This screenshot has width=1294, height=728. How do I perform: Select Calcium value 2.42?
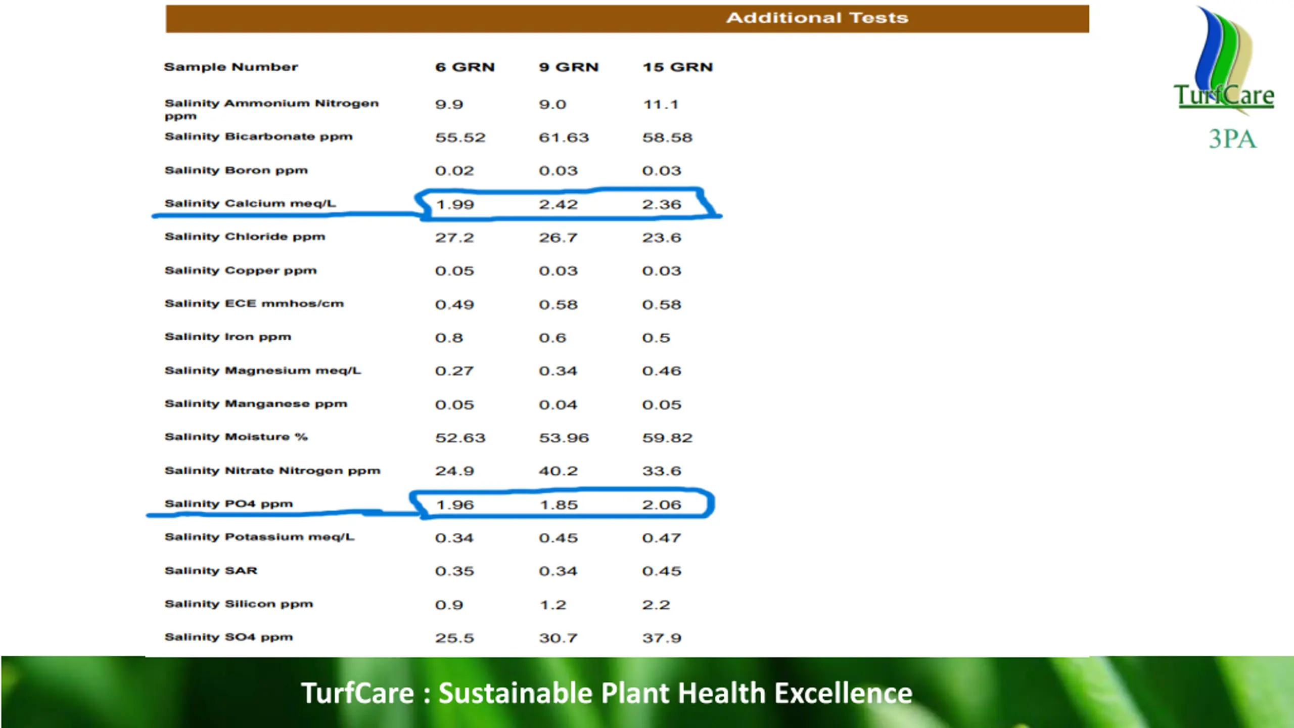(x=558, y=205)
